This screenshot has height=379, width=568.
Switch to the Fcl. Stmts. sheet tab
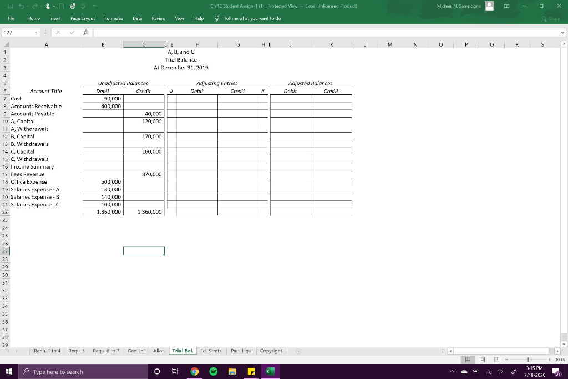[x=211, y=351]
